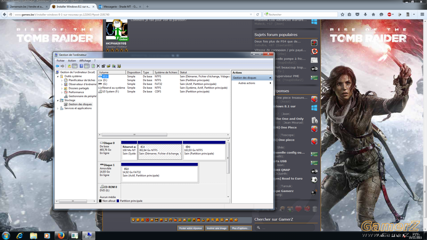Go to Firefox home page icon
Screen dimensions: 427x240
pos(373,15)
